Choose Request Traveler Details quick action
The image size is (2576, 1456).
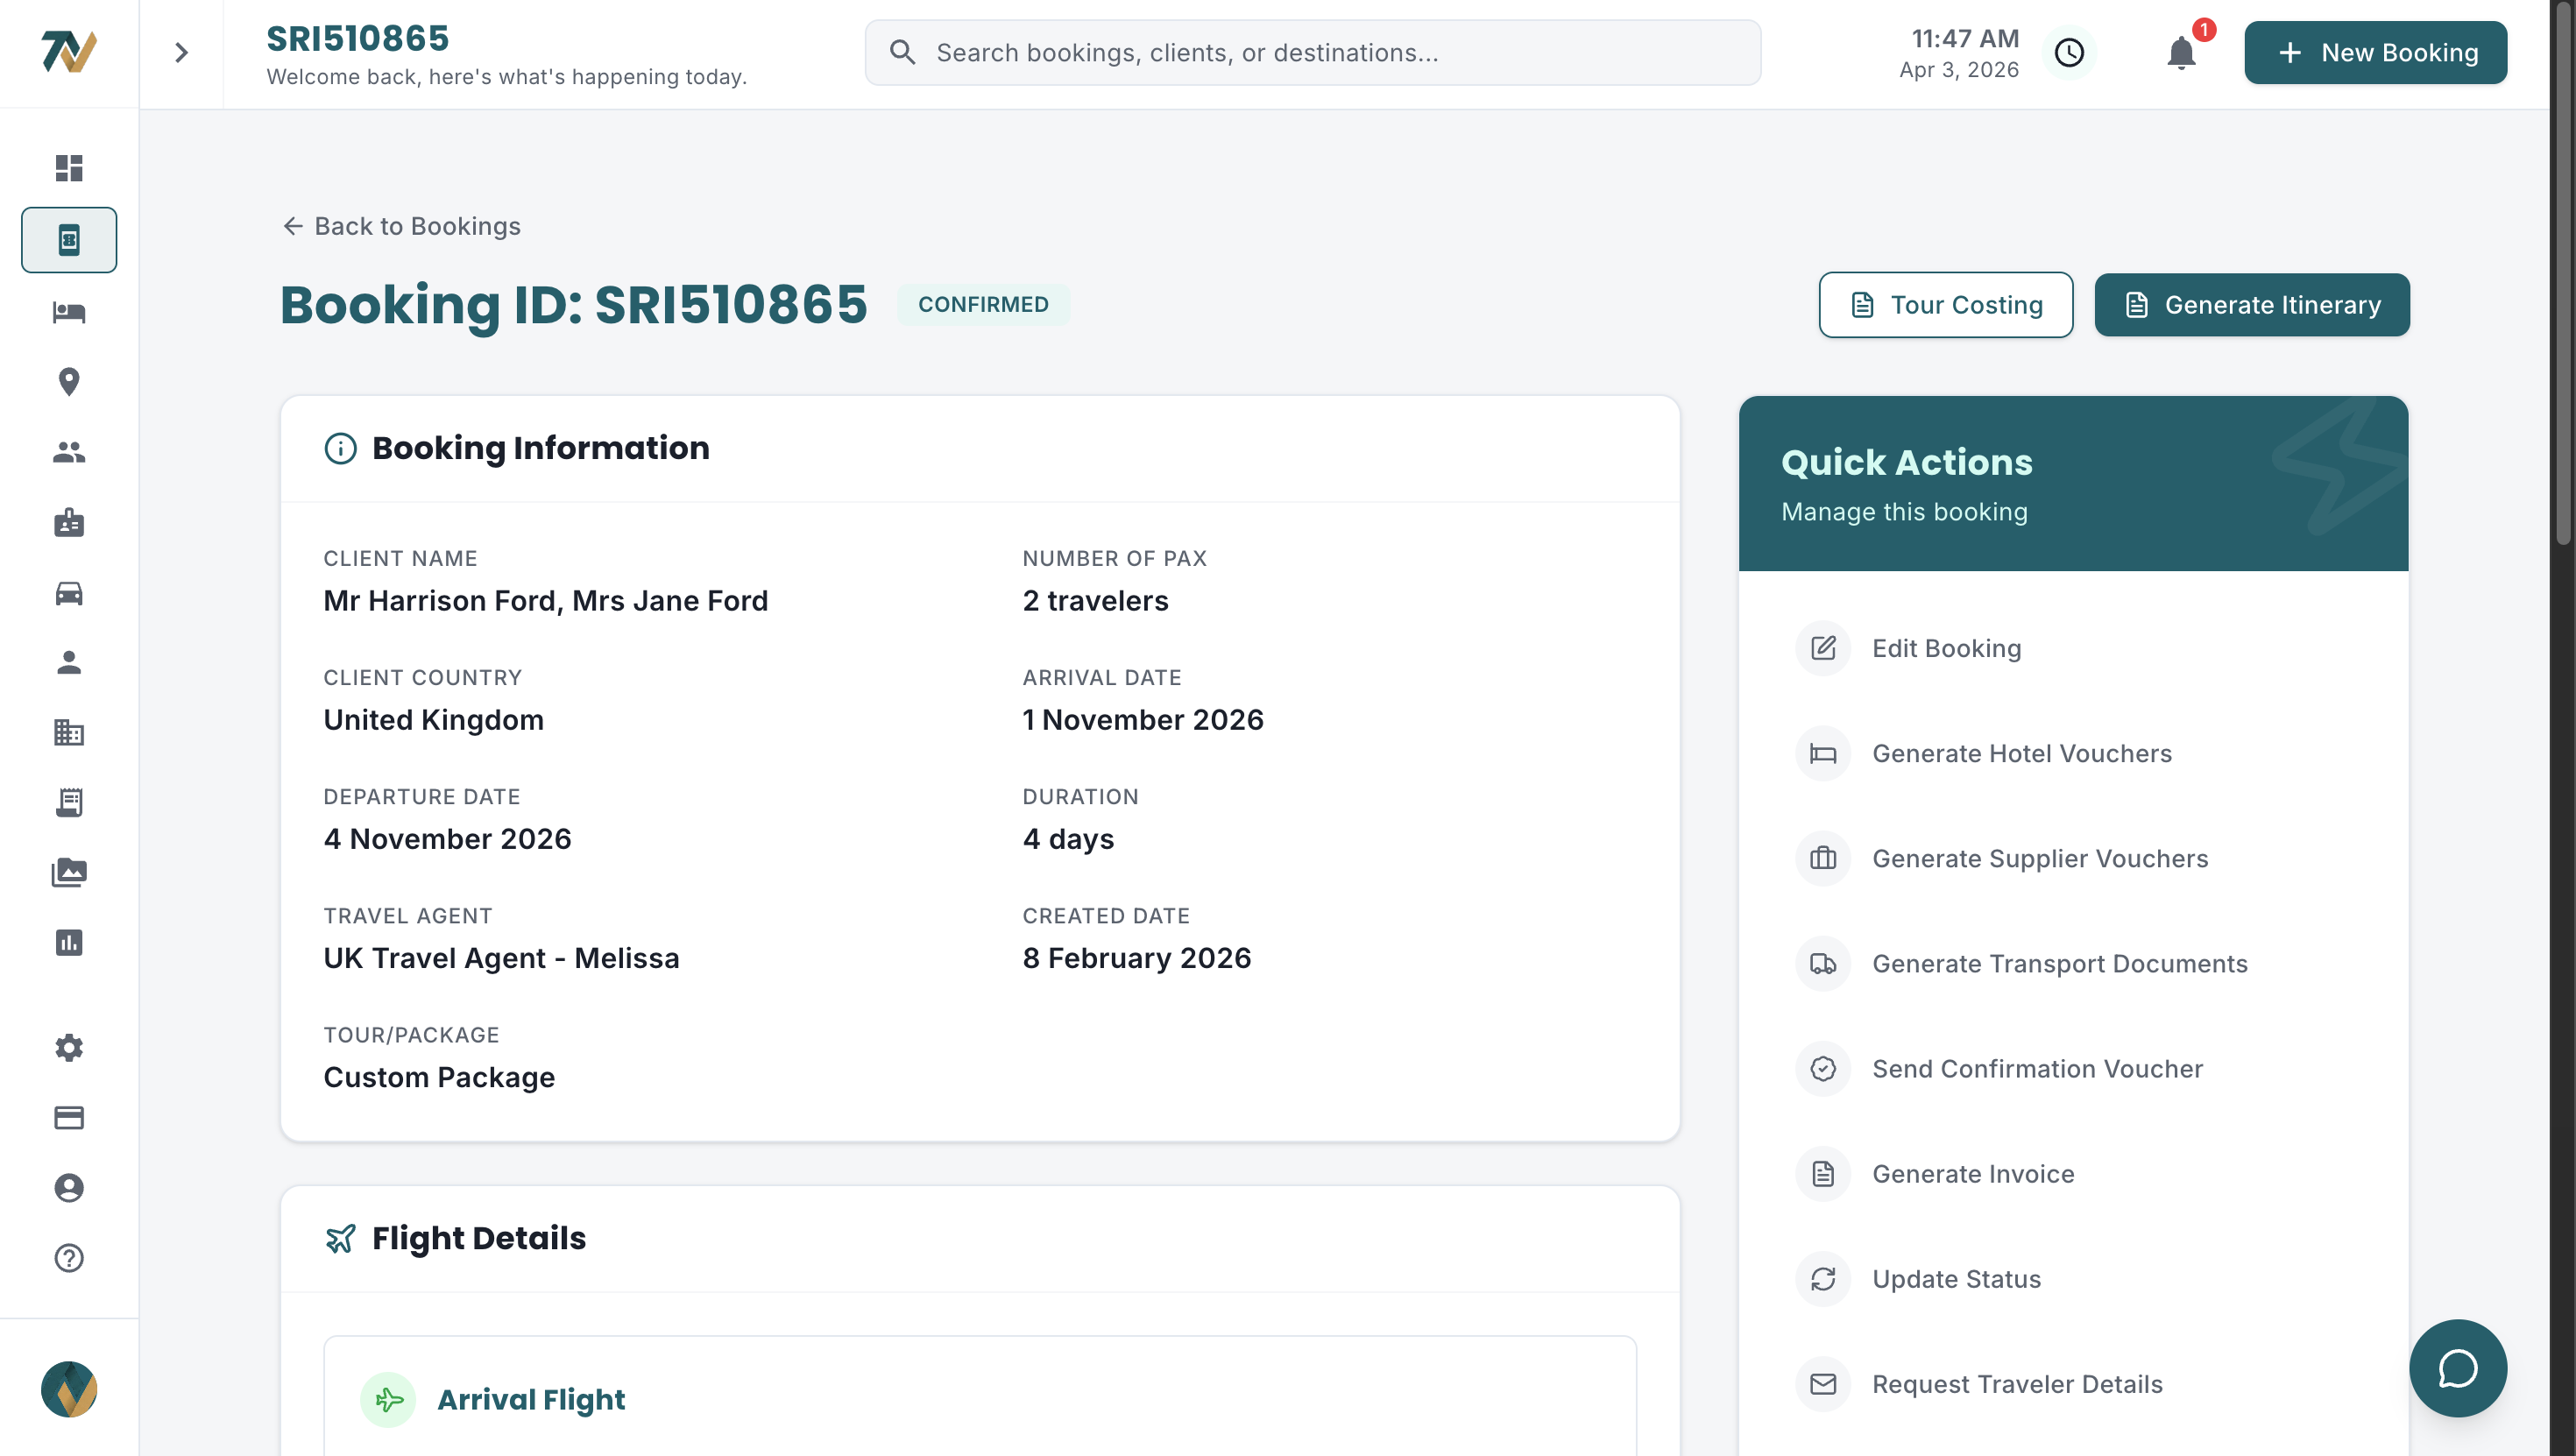pyautogui.click(x=2073, y=1384)
